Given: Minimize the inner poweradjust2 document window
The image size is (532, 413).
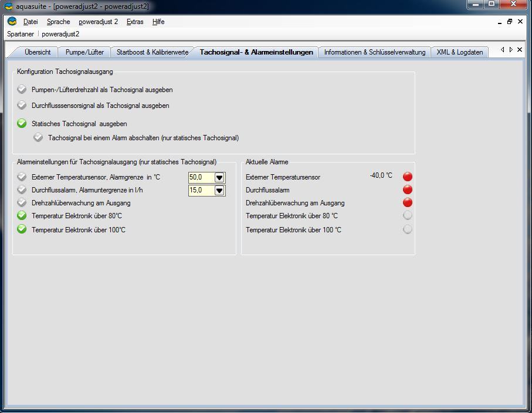Looking at the screenshot, I should click(500, 22).
